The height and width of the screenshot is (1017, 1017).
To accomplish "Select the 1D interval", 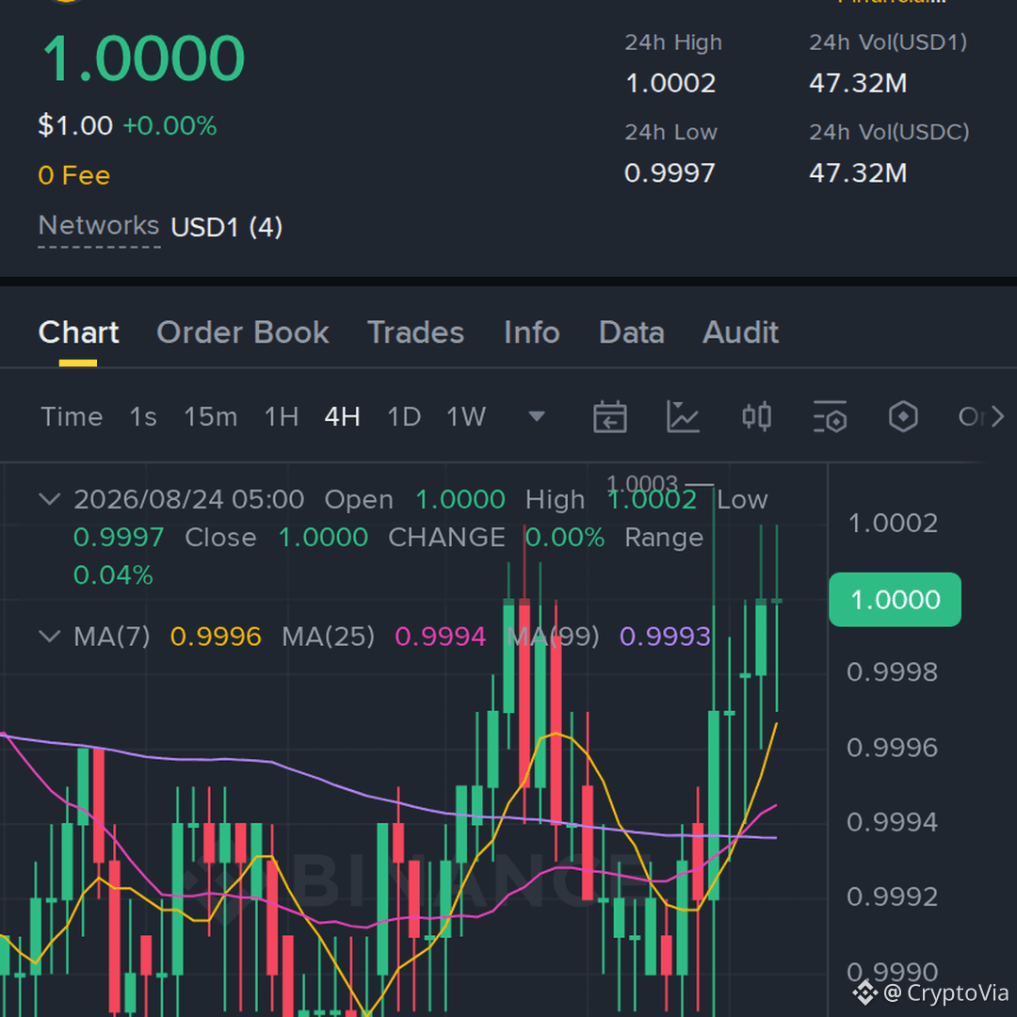I will coord(404,416).
